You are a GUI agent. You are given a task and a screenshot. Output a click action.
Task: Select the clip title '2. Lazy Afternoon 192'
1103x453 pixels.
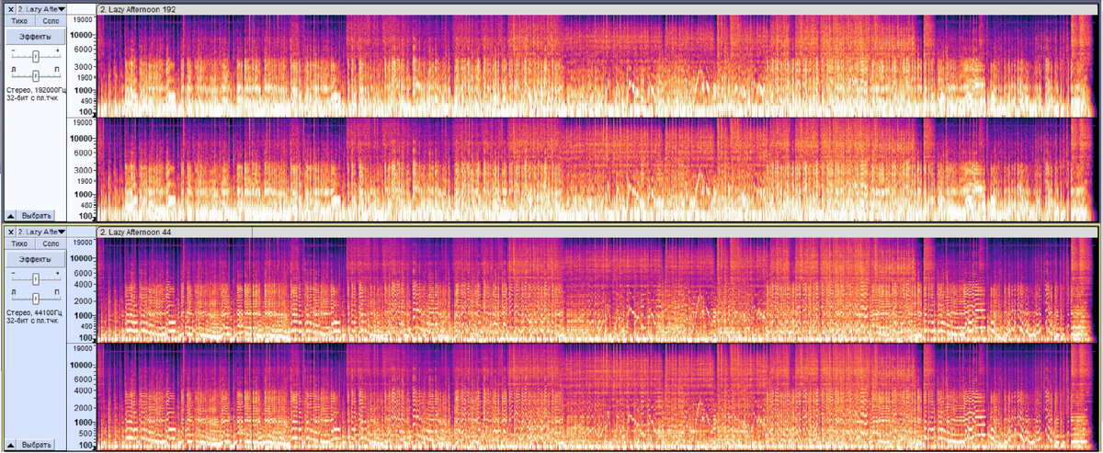click(x=138, y=8)
